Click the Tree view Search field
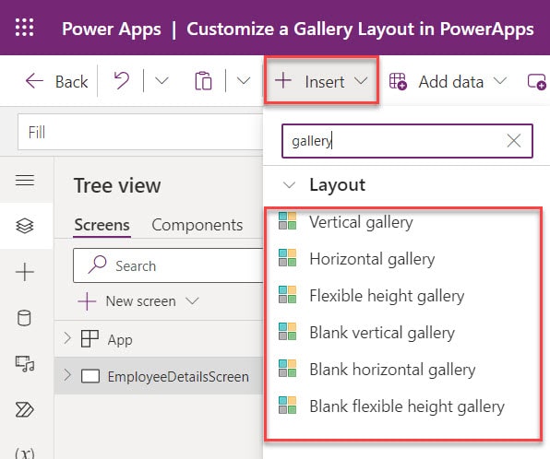Screen dimensions: 550x459 coord(168,265)
